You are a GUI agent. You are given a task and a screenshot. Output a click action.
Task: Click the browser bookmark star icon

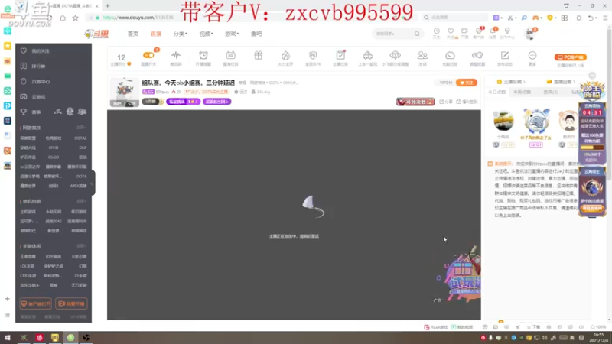pyautogui.click(x=75, y=18)
